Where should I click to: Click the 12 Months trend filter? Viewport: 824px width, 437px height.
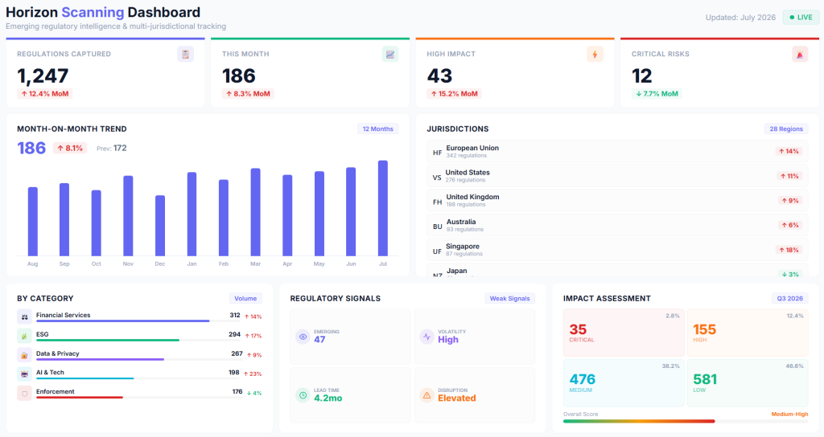[x=378, y=129]
